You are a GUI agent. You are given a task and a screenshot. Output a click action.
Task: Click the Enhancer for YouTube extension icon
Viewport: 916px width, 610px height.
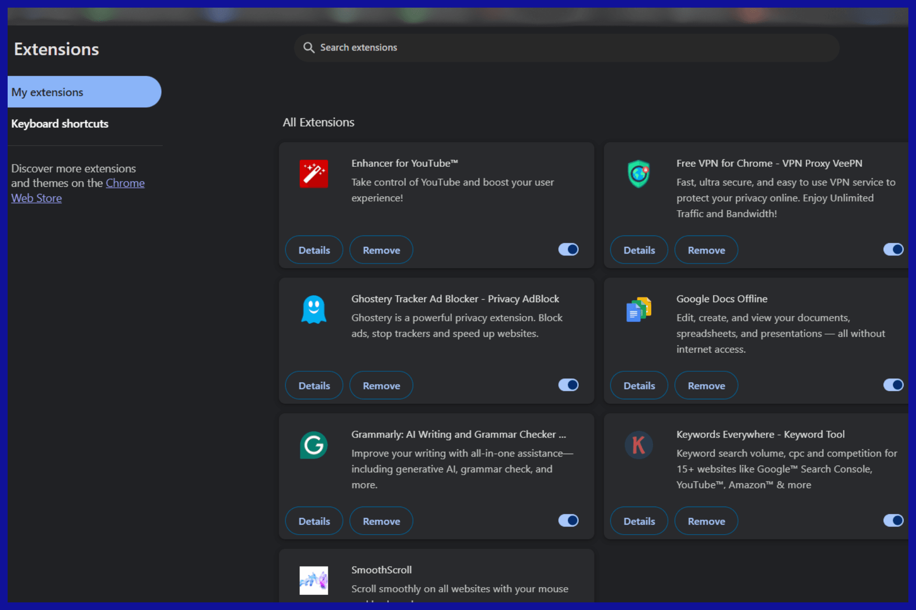point(313,174)
